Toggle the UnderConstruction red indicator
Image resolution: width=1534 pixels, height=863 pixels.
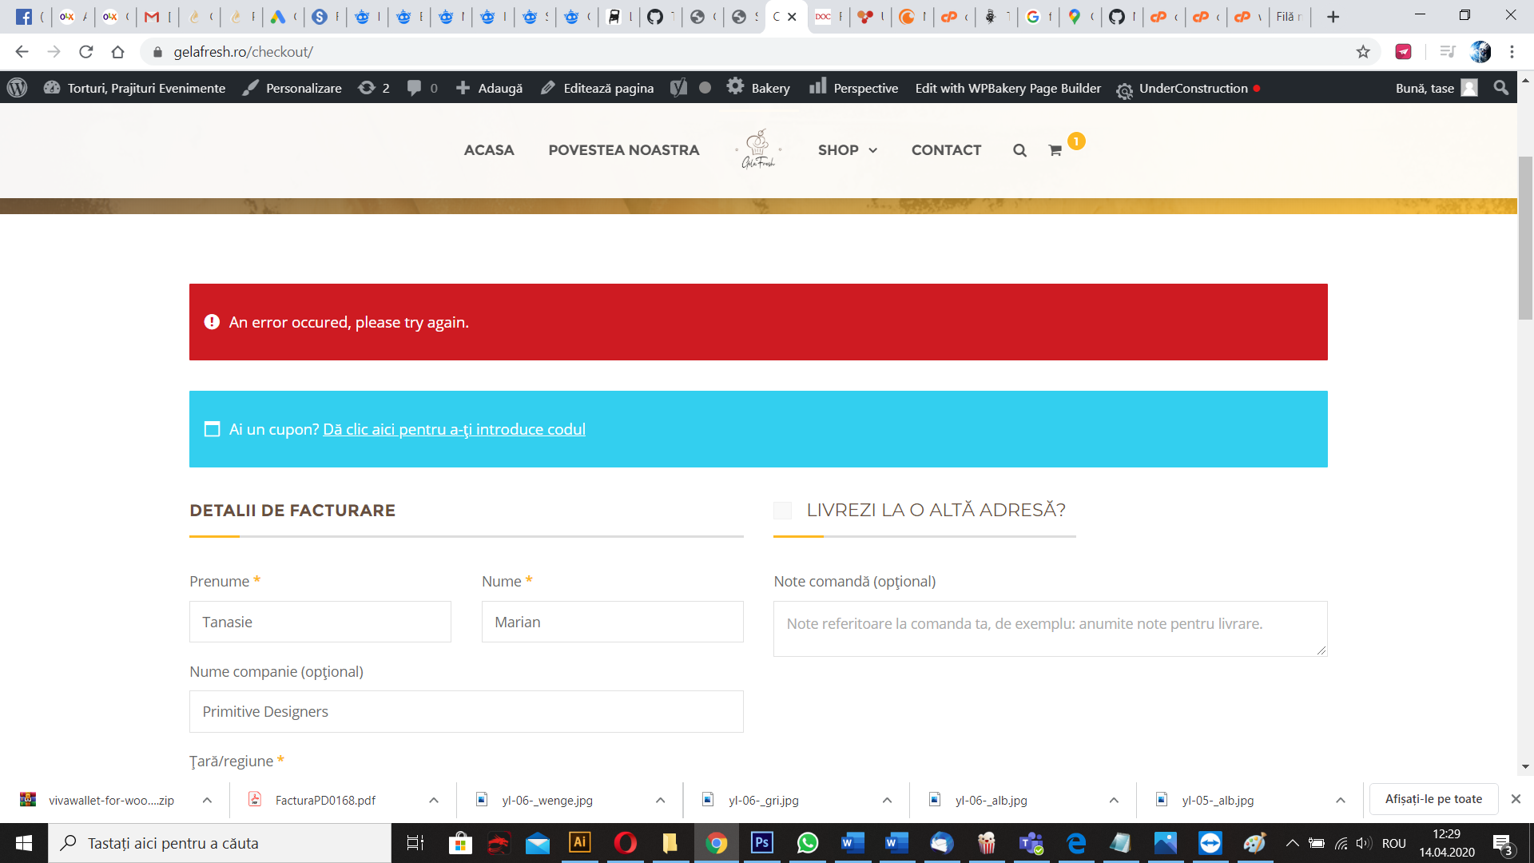coord(1258,89)
